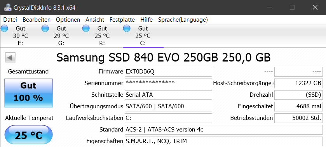Open the Datei menu
The height and width of the screenshot is (147, 326).
(x=10, y=20)
